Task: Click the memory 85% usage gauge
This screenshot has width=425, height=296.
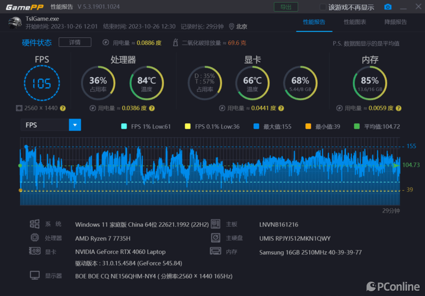Action: click(x=370, y=83)
